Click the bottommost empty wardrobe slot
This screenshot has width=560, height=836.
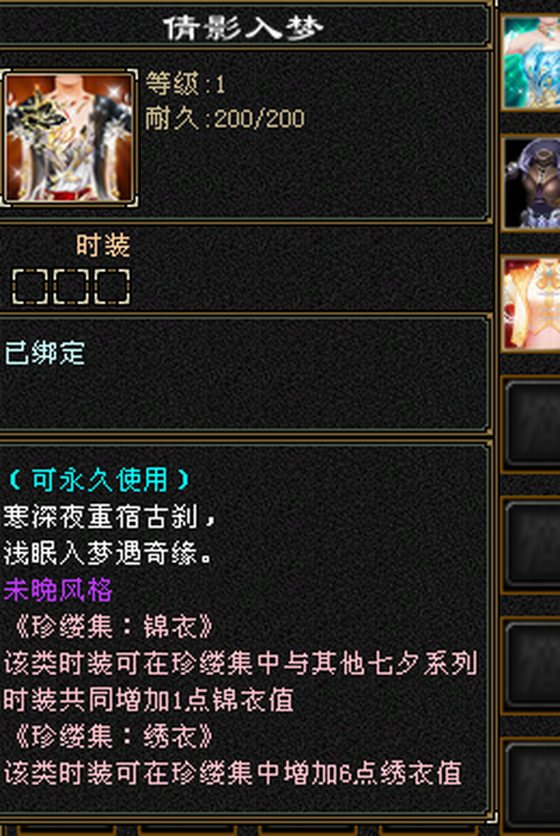click(x=532, y=786)
